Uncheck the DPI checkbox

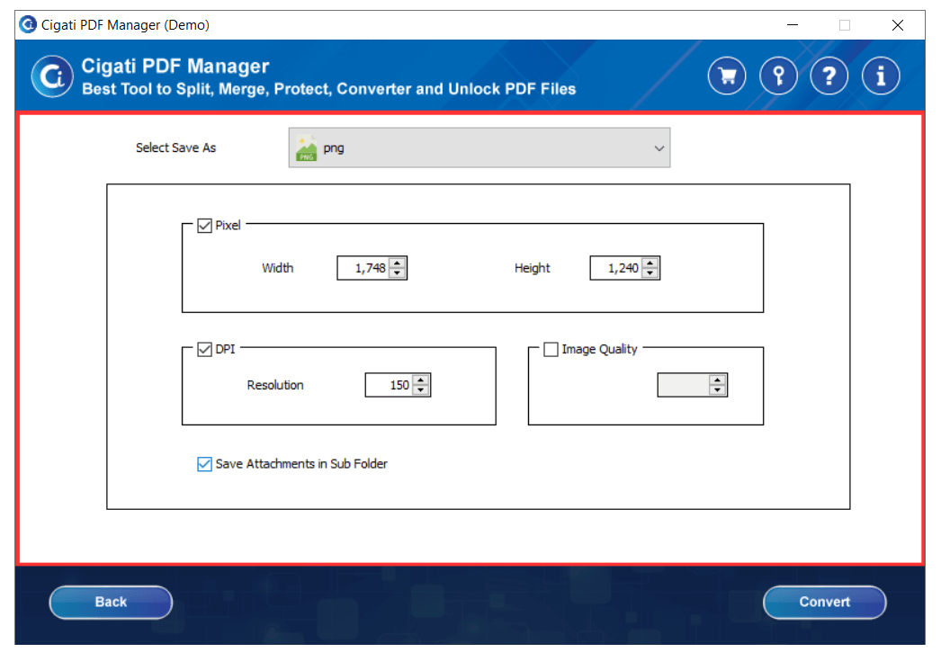[204, 349]
